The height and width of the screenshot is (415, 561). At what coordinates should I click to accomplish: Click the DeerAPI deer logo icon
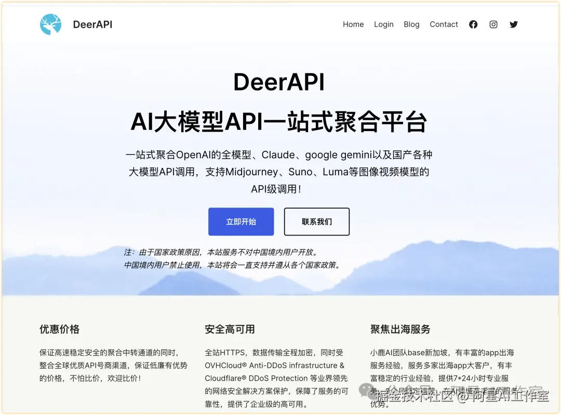click(50, 24)
